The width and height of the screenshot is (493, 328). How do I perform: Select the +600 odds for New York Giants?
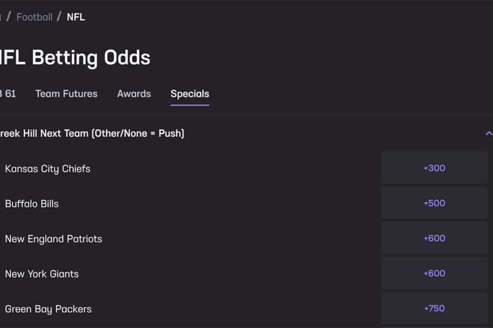click(x=434, y=273)
